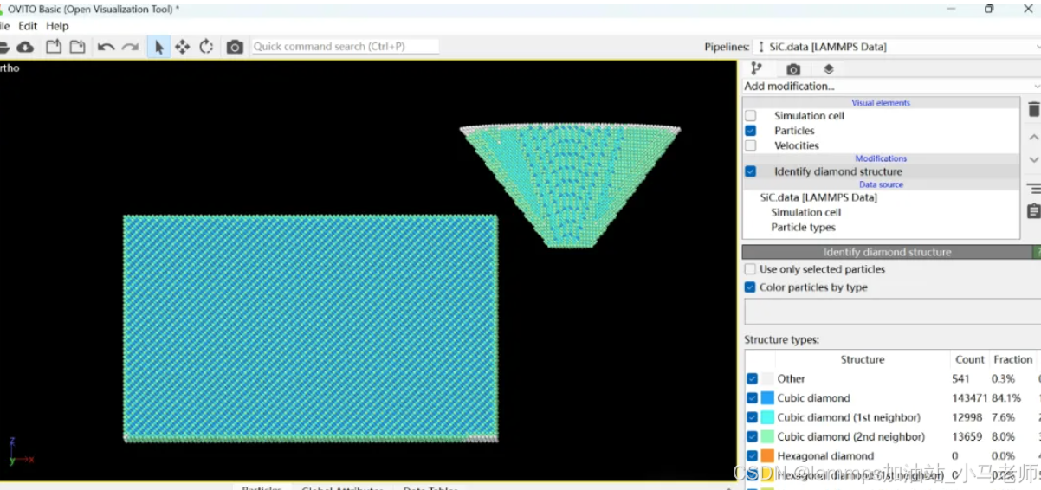Screen dimensions: 1041x490
Task: Move the modifier down in pipeline
Action: click(1033, 160)
